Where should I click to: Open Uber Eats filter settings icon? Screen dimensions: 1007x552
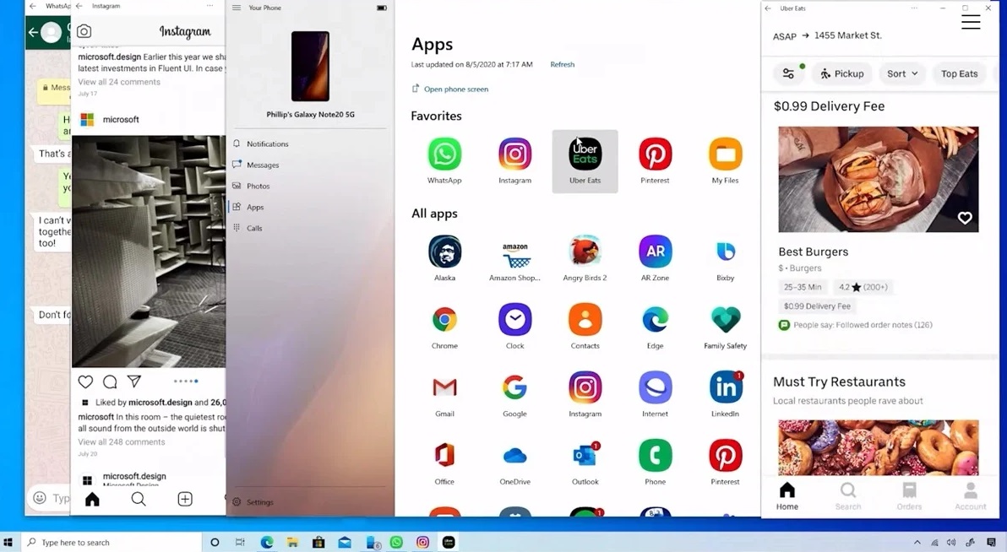(x=789, y=73)
